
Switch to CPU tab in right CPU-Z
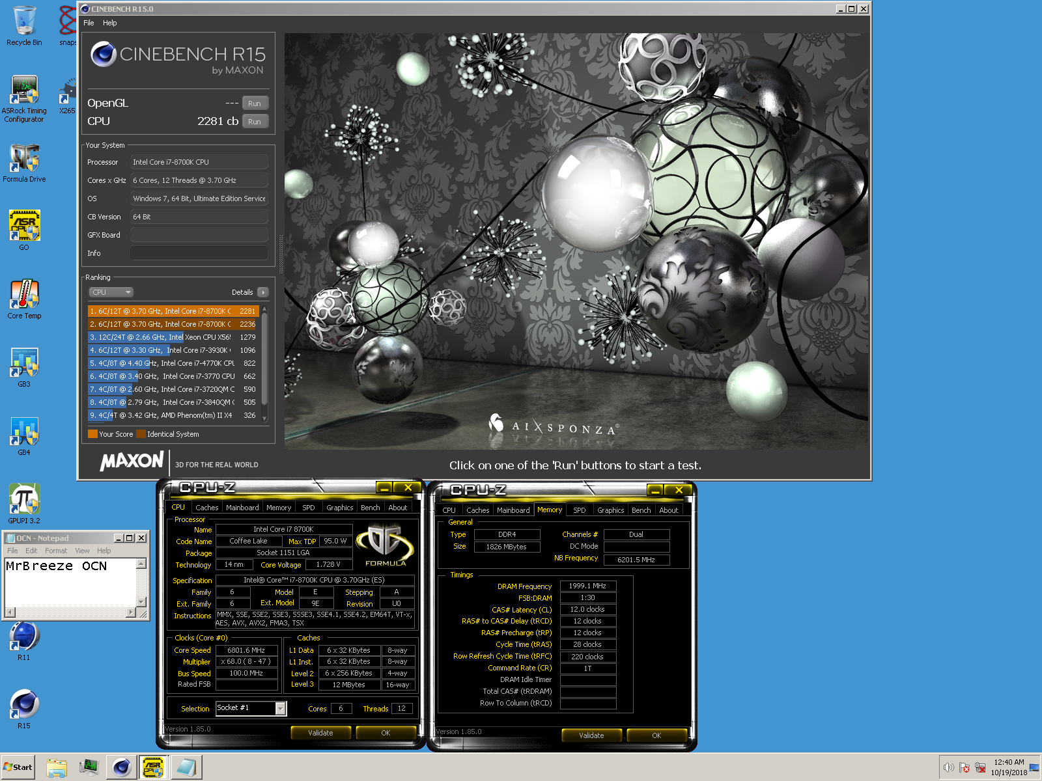point(449,510)
